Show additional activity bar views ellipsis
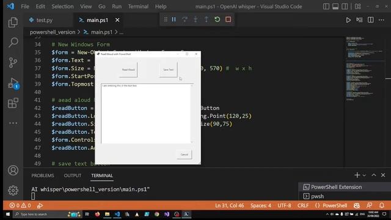The image size is (391, 220). (x=13, y=123)
